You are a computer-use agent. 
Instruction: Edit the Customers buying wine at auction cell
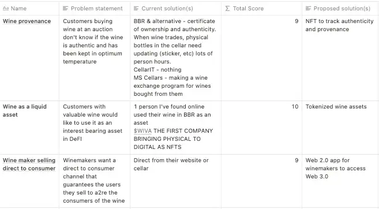click(x=95, y=58)
